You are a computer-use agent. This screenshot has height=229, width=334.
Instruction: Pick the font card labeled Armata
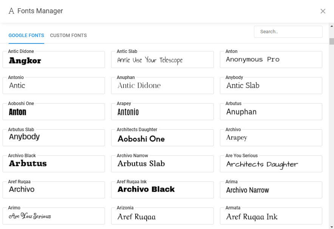(x=271, y=216)
